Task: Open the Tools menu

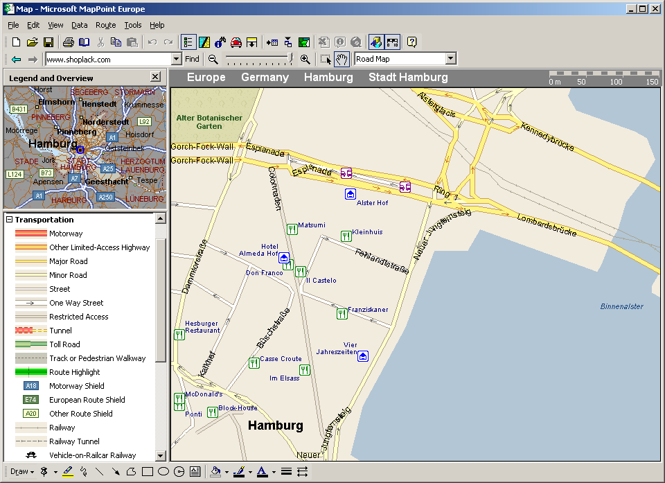Action: (x=133, y=25)
